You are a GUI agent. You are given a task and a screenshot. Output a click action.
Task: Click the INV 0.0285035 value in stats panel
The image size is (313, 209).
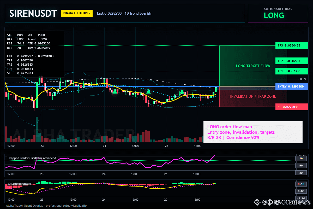(39, 48)
